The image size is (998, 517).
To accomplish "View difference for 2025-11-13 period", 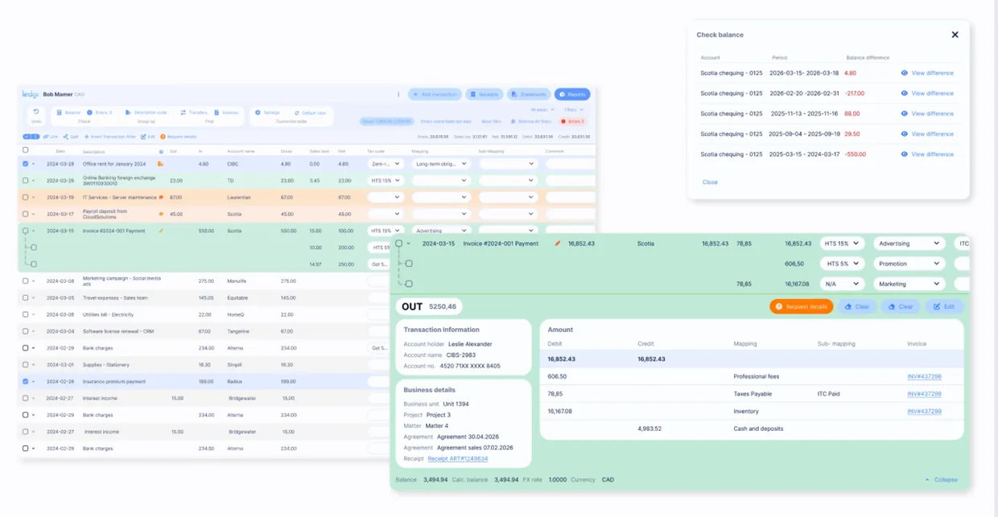I will click(928, 113).
